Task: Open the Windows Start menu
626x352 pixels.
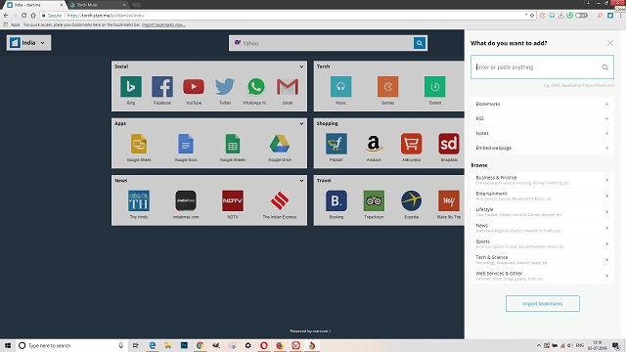Action: [x=8, y=345]
